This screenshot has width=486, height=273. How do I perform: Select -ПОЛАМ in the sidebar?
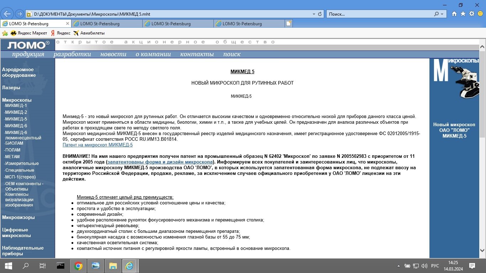pyautogui.click(x=12, y=150)
